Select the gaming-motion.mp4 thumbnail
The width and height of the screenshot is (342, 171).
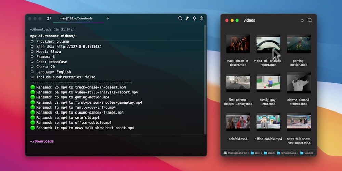click(299, 44)
